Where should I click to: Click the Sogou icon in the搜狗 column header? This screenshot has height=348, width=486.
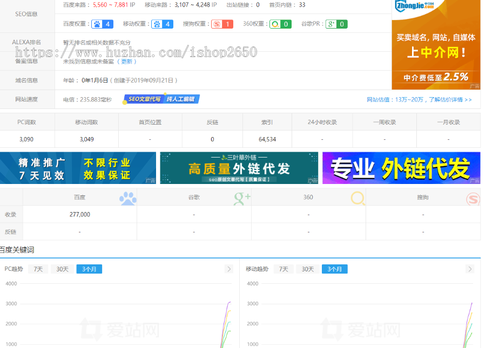(474, 199)
